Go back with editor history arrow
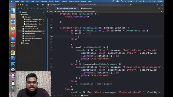Image resolution: width=173 pixels, height=97 pixels. [x=50, y=8]
